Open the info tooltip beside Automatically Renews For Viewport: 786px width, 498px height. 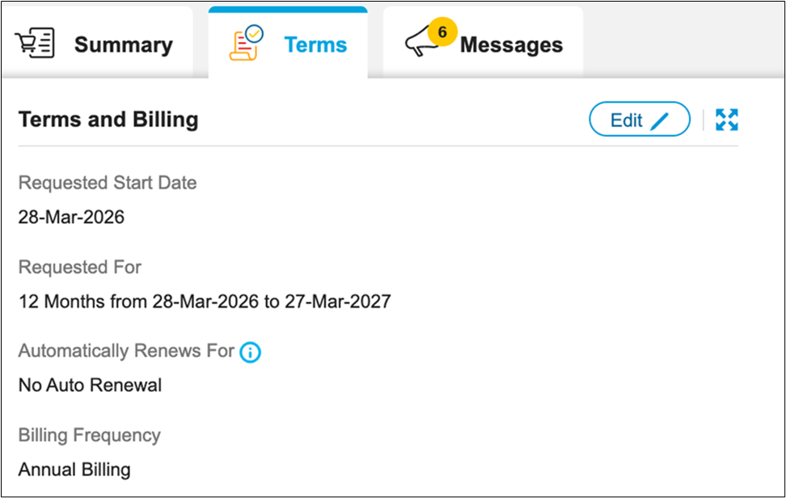tap(250, 352)
